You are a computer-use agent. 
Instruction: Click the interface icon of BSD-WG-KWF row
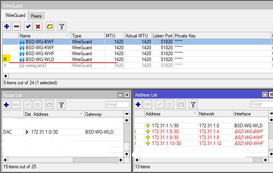pyautogui.click(x=22, y=48)
